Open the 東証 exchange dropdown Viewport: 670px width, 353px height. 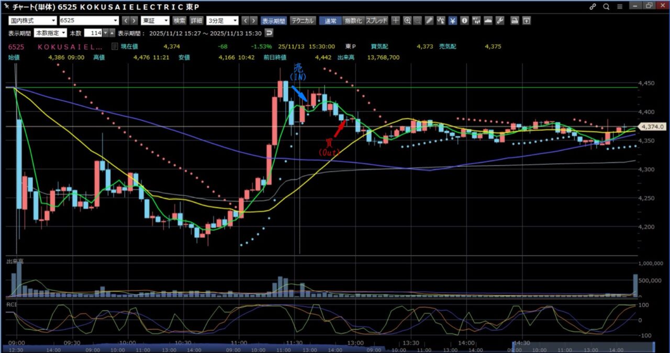coord(155,21)
